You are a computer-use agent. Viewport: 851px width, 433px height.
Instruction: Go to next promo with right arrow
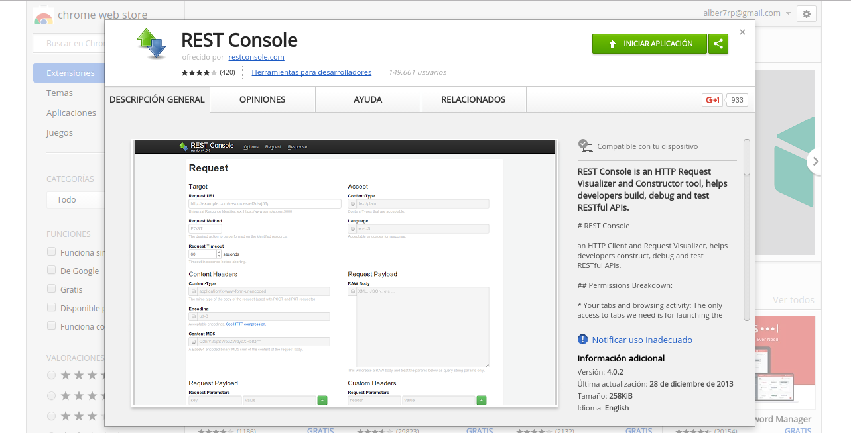click(815, 161)
